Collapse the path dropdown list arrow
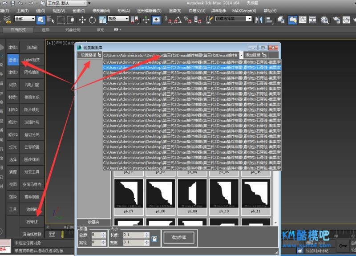Viewport: 356px width, 256px height. pos(241,55)
